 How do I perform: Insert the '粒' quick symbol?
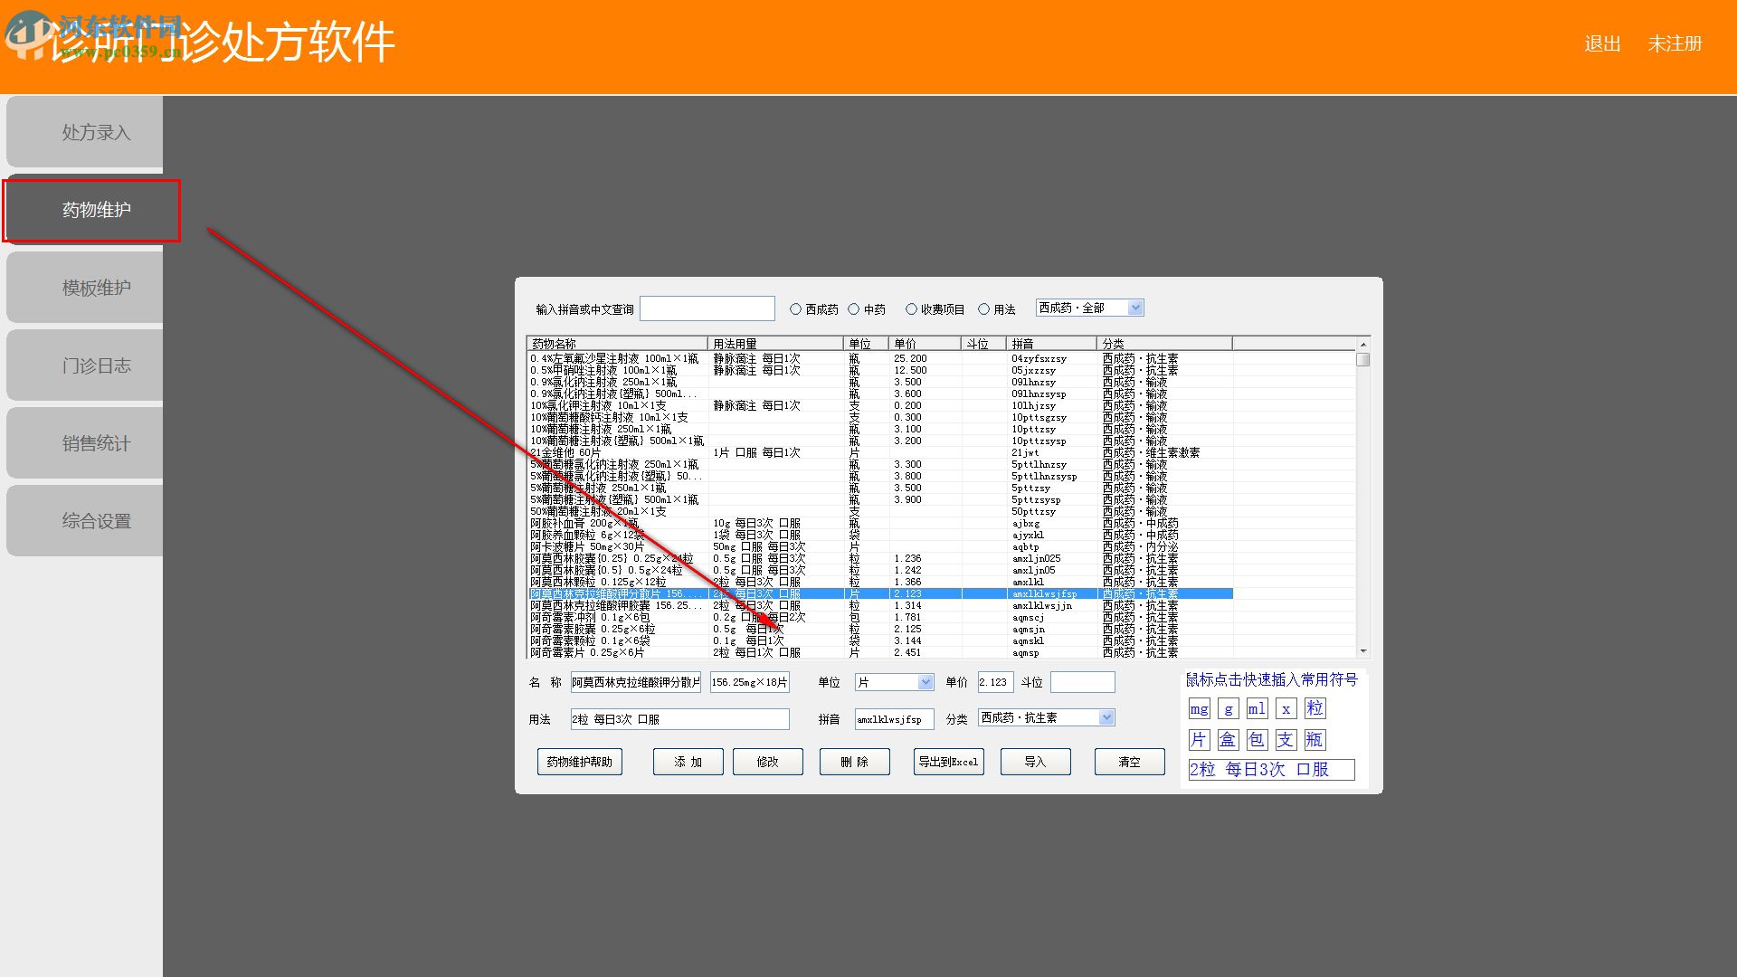(x=1315, y=709)
